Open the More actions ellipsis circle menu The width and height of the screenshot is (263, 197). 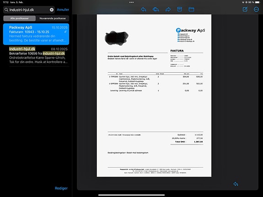pos(256,9)
